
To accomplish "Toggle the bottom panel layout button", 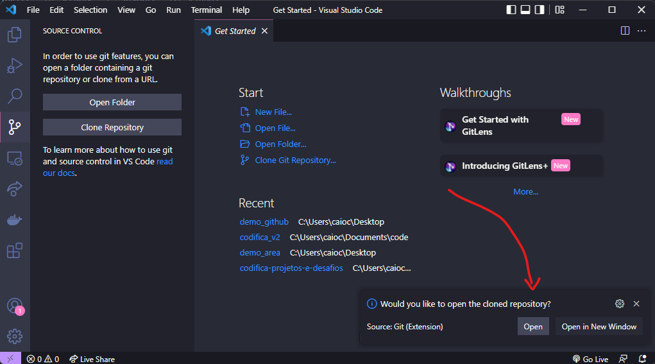I will click(x=525, y=10).
